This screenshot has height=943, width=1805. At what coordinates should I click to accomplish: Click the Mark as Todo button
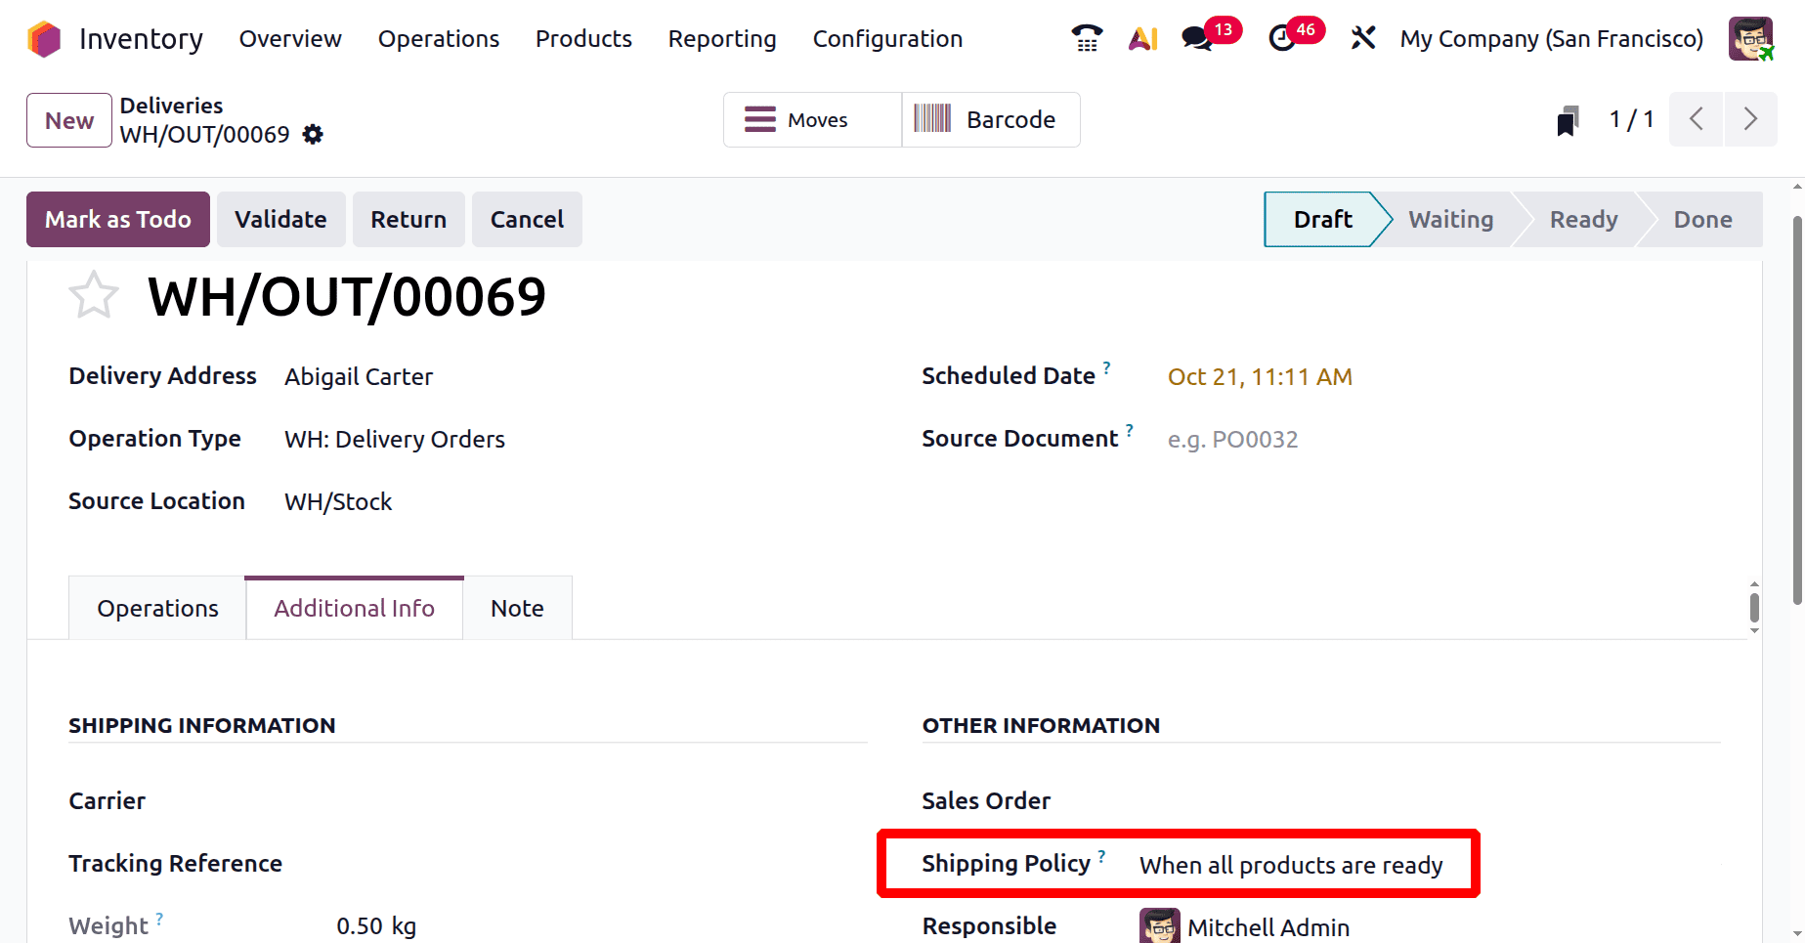[118, 220]
